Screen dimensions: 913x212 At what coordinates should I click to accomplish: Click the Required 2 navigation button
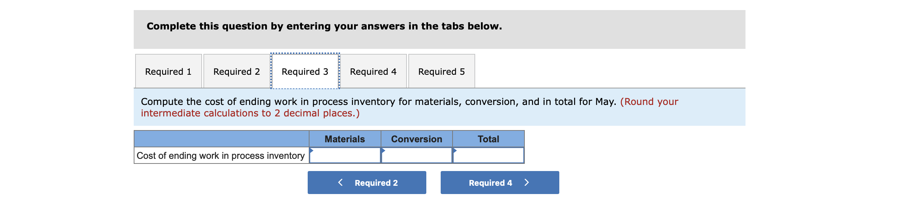(x=367, y=183)
